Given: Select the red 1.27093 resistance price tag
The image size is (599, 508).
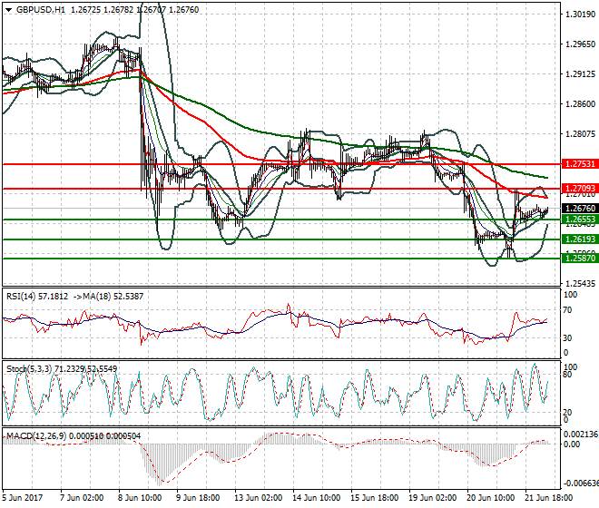Looking at the screenshot, I should point(578,189).
